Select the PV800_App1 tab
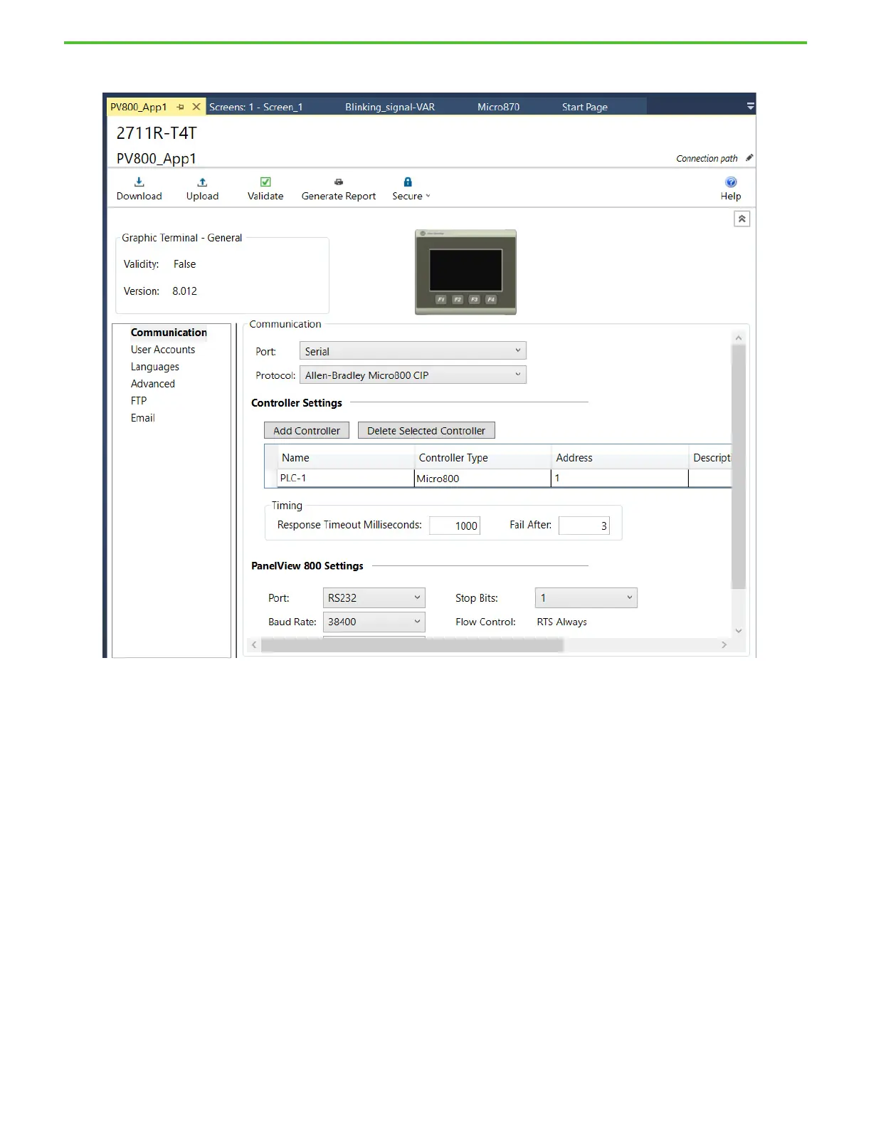Viewport: 871px width, 1128px height. [139, 107]
